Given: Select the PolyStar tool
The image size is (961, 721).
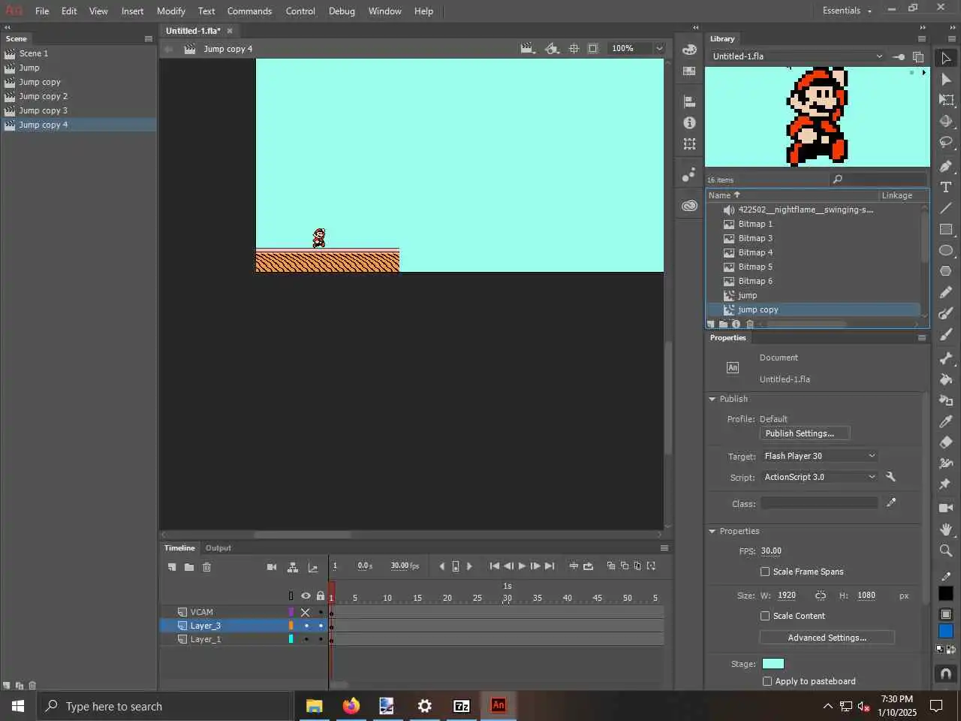Looking at the screenshot, I should (946, 271).
